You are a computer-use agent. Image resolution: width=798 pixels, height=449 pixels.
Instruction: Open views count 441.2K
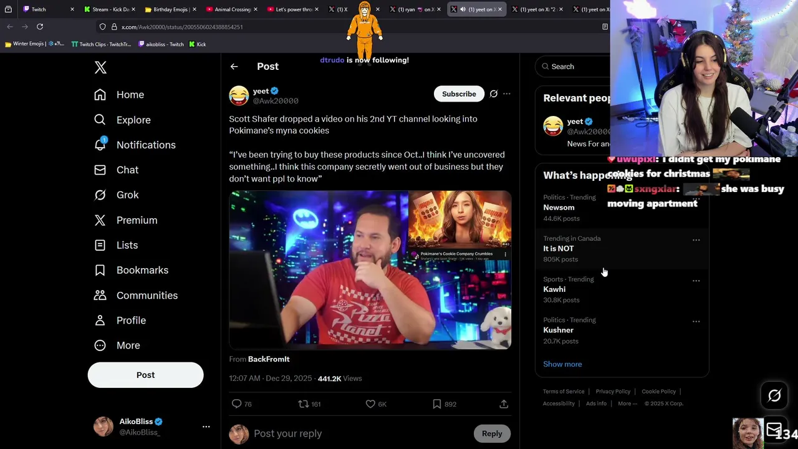point(340,379)
